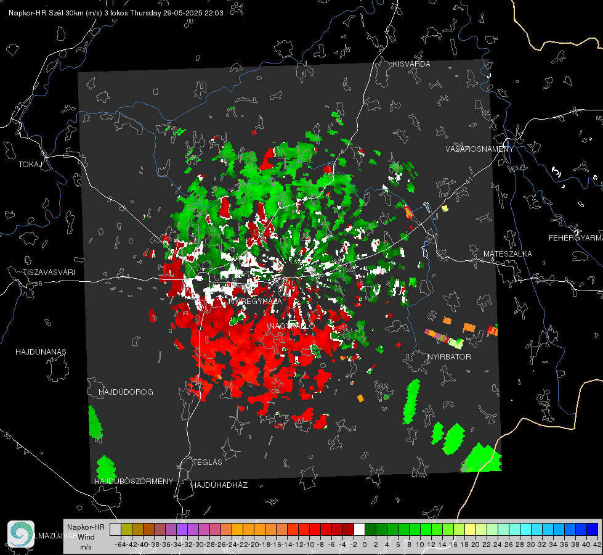The width and height of the screenshot is (603, 555).
Task: Click the TÉGLÁS town label
Action: 208,462
